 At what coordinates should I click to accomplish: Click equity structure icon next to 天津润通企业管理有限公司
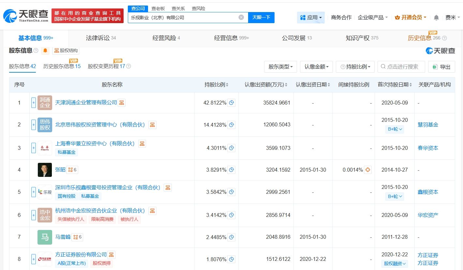click(122, 103)
